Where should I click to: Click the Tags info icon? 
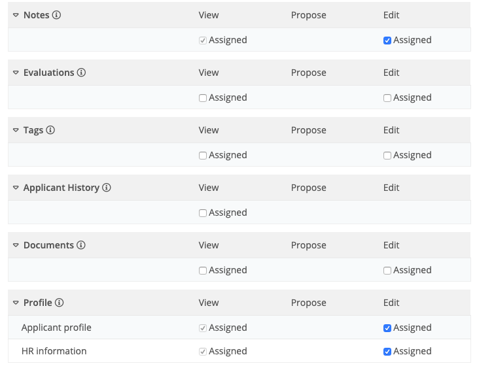[x=50, y=130]
